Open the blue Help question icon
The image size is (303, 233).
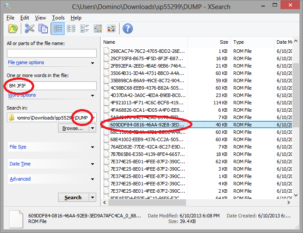pos(128,29)
